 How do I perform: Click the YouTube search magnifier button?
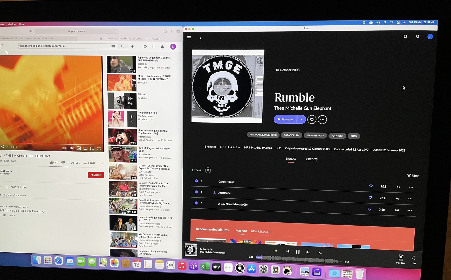point(122,46)
